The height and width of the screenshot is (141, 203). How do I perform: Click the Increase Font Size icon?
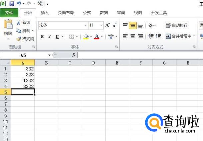click(107, 25)
